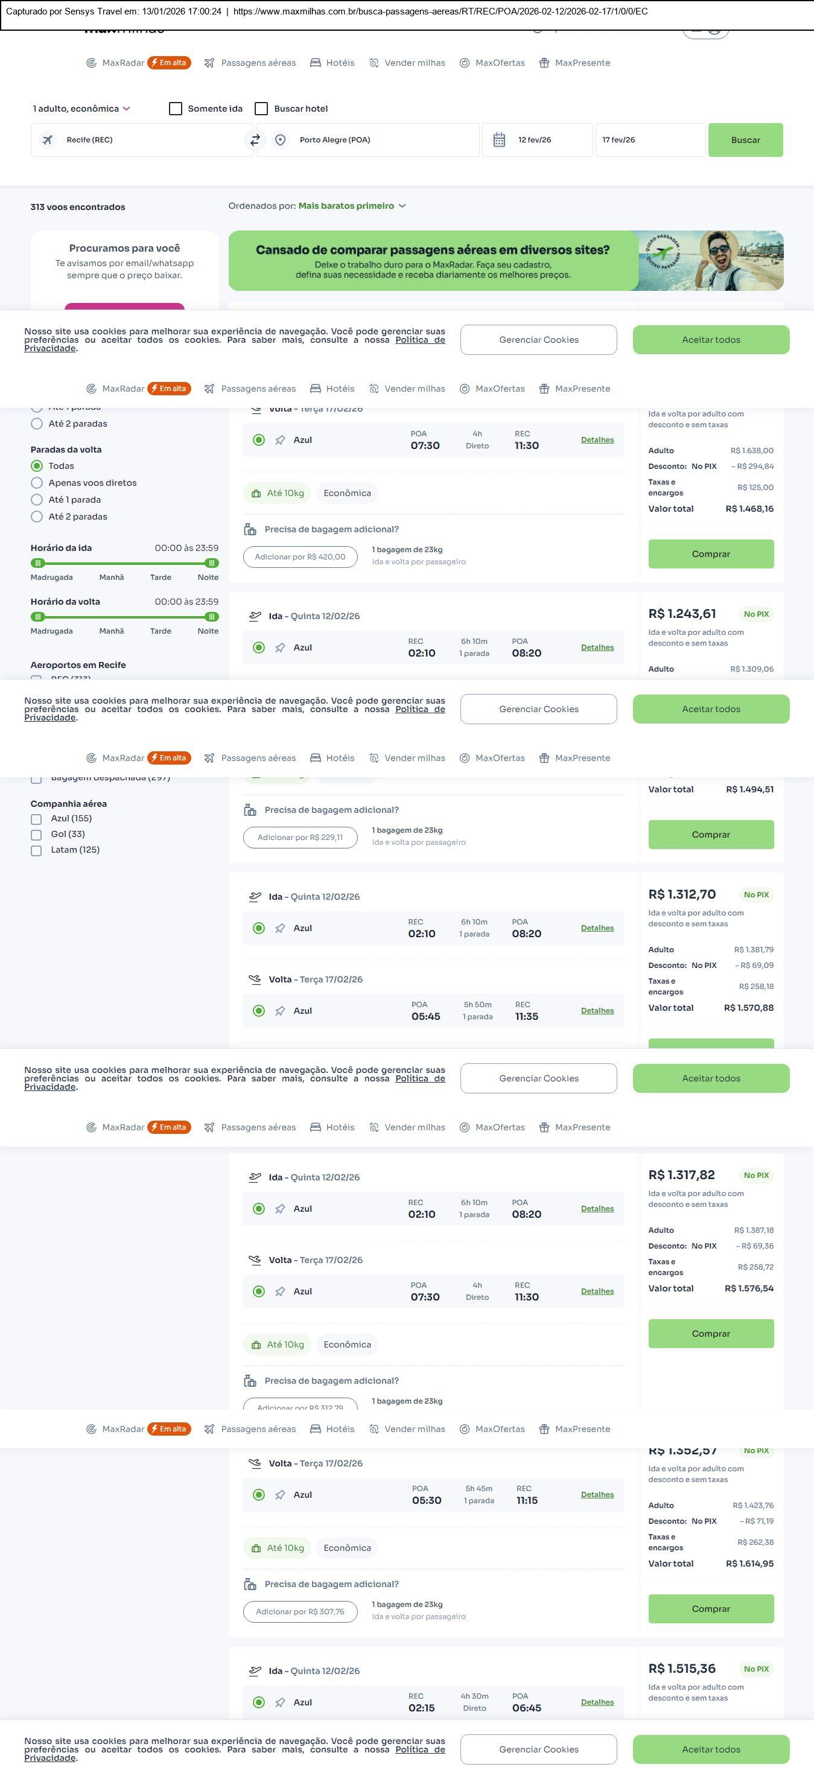
Task: Filter by Gol airline checkbox
Action: coord(37,835)
